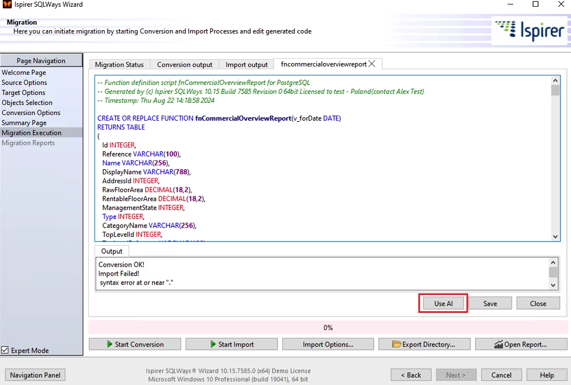This screenshot has height=385, width=571.
Task: Click the Save button
Action: (490, 303)
